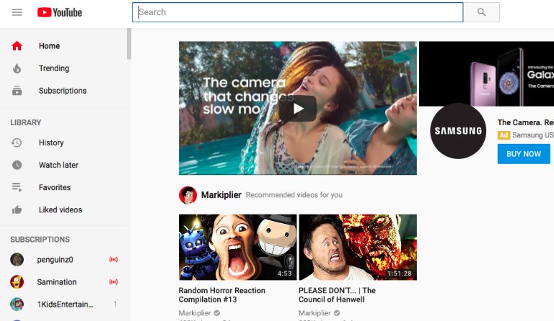This screenshot has height=321, width=554.
Task: Open Random Horror Reaction Compilation #13 title
Action: pos(222,295)
